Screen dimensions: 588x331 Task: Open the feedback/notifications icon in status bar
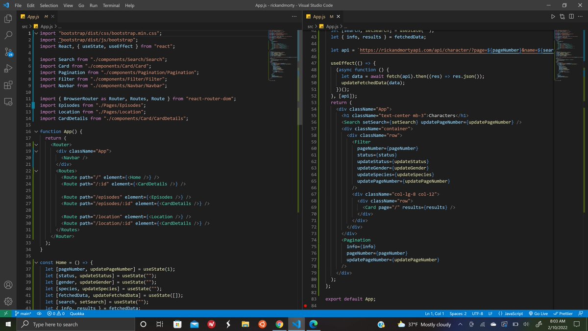580,313
